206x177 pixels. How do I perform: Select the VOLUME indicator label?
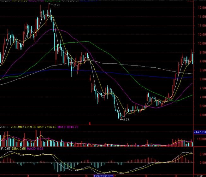22,127
